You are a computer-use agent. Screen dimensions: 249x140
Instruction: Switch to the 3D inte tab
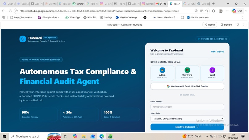coord(50,4)
